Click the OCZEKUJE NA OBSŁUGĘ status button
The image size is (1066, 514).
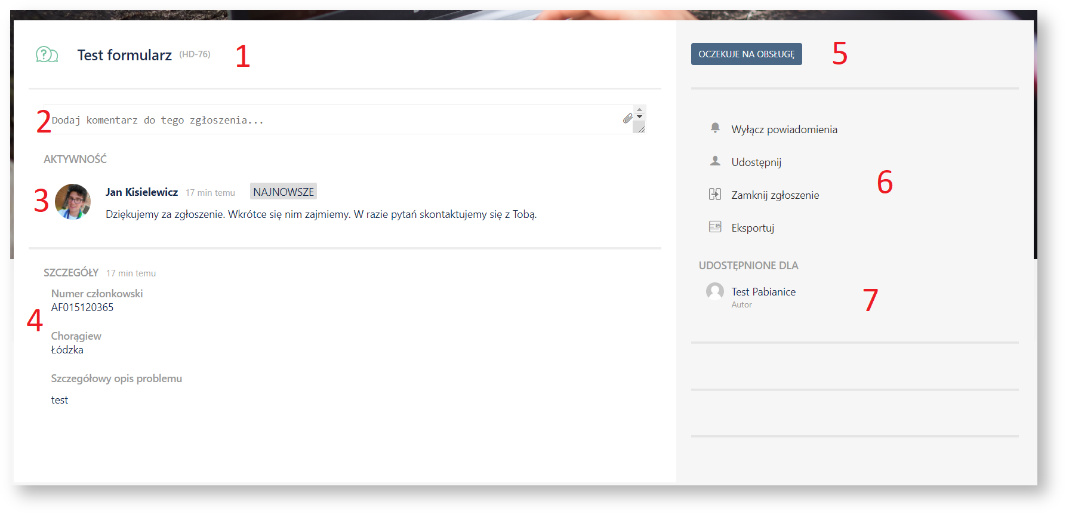coord(746,54)
